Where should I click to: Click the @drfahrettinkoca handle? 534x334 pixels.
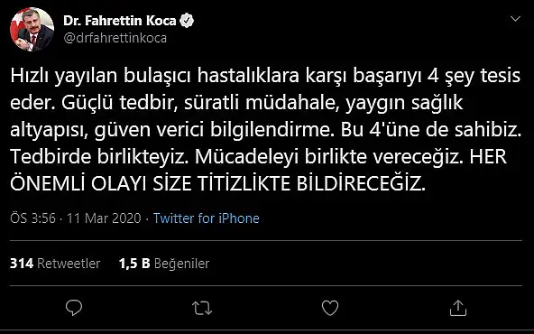point(115,38)
